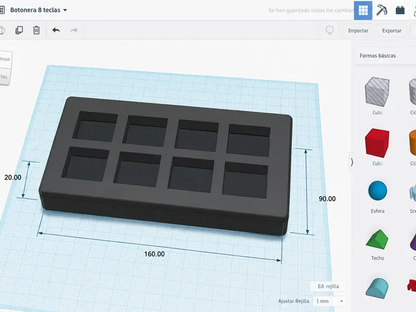The width and height of the screenshot is (416, 312).
Task: Select the orange cylinder shape
Action: [413, 143]
